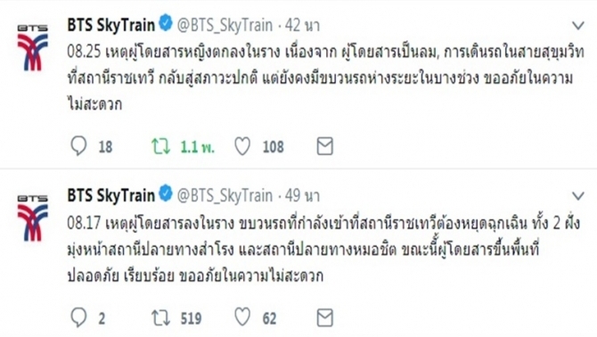Image resolution: width=597 pixels, height=337 pixels.
Task: Open BTS SkyTrain name on first tweet
Action: click(111, 25)
